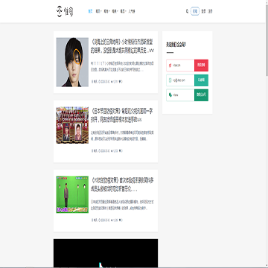The height and width of the screenshot is (268, 268).
Task: Open the title of the portrait article
Action: click(123, 46)
